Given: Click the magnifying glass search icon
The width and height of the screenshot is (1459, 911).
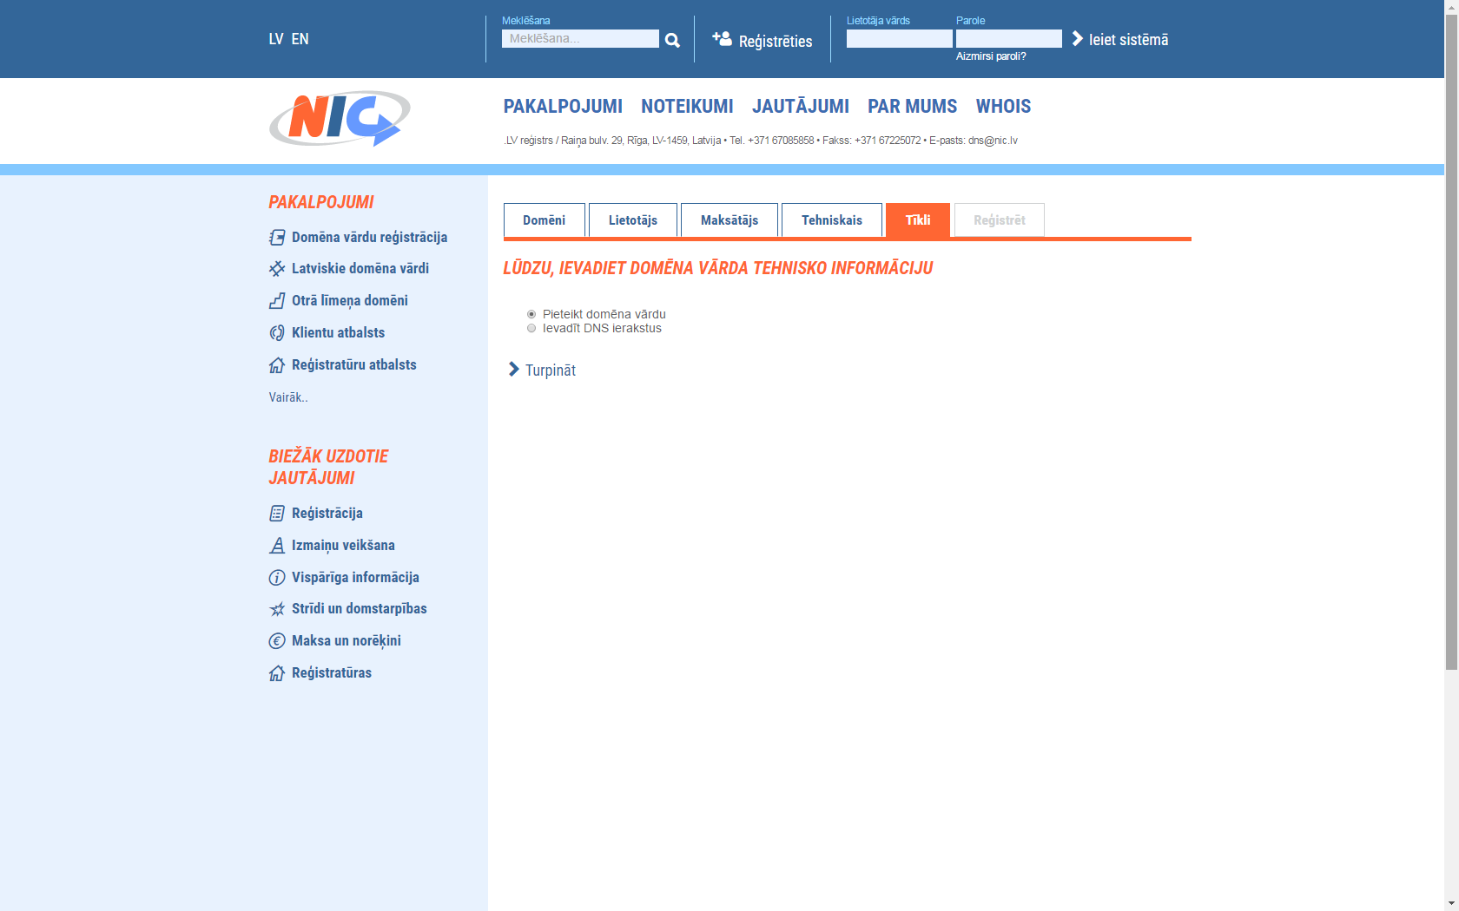Looking at the screenshot, I should click(672, 40).
